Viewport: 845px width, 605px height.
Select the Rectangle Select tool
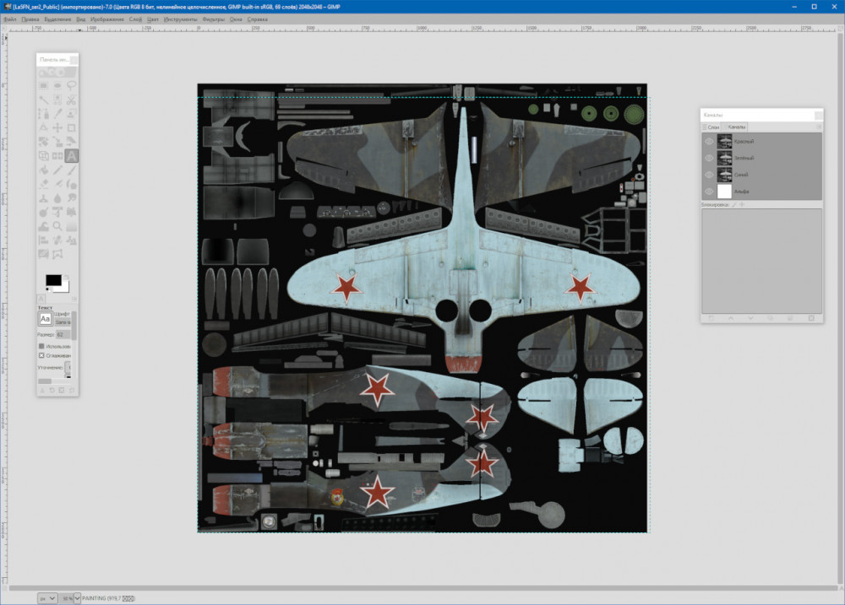[x=43, y=85]
